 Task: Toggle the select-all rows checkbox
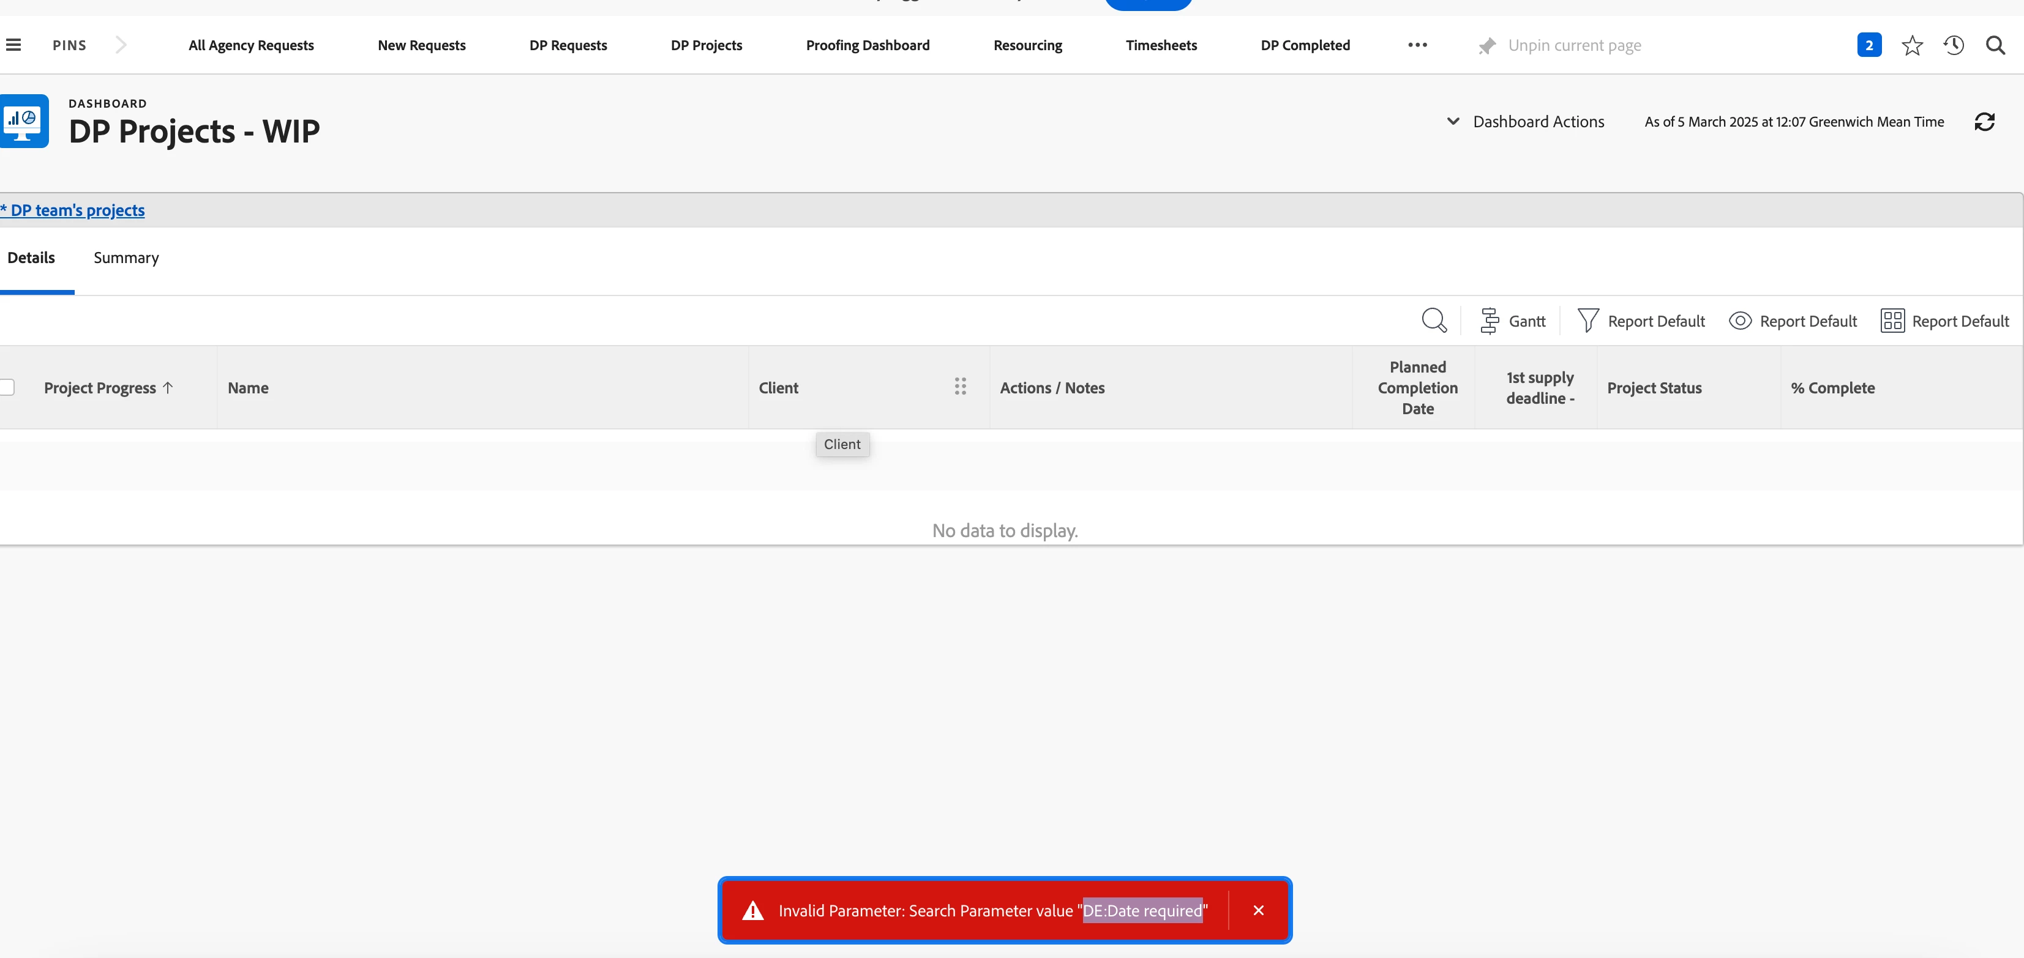pyautogui.click(x=7, y=387)
